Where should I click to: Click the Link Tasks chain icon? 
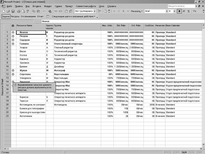[56, 11]
